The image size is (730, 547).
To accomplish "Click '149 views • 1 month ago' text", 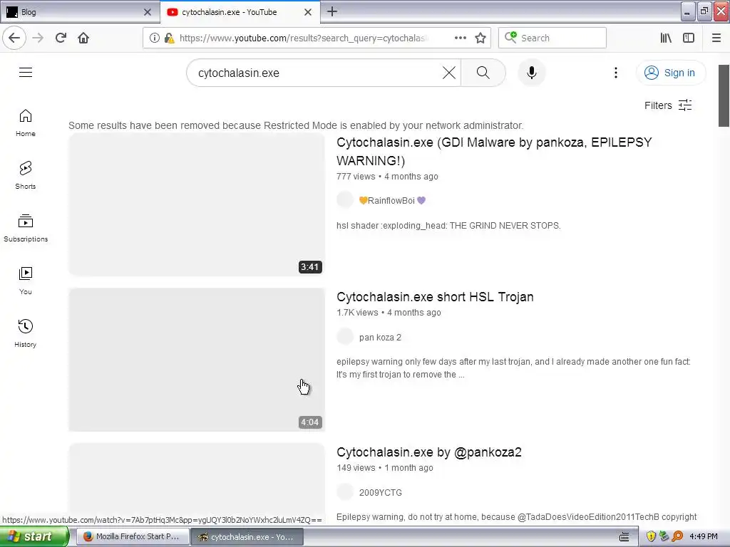I will (385, 468).
